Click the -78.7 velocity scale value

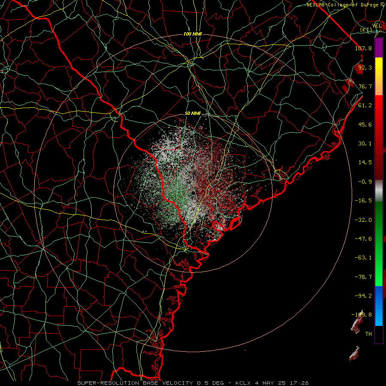363,277
